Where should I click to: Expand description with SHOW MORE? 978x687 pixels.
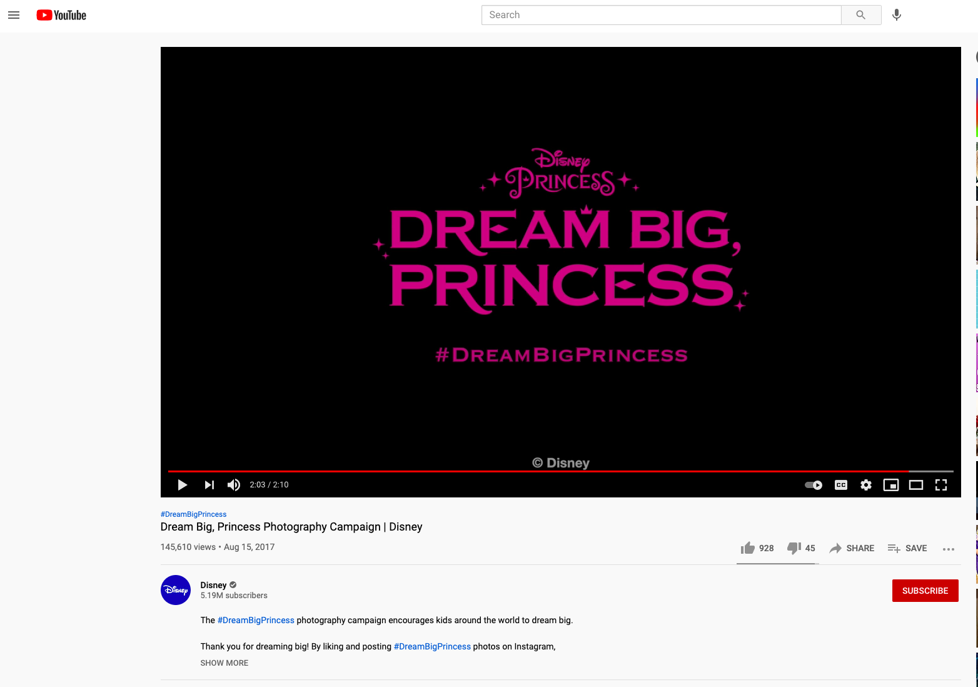click(224, 663)
